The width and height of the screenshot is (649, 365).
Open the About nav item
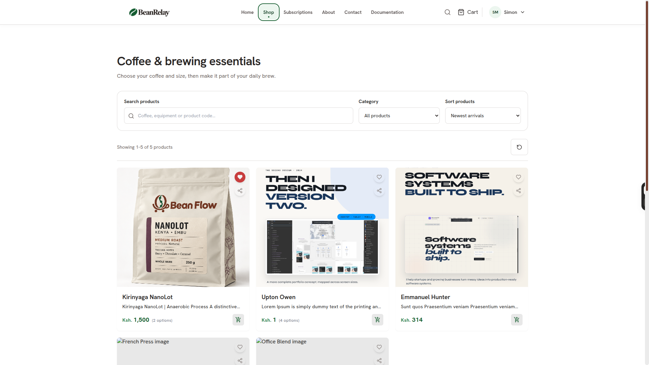[329, 12]
